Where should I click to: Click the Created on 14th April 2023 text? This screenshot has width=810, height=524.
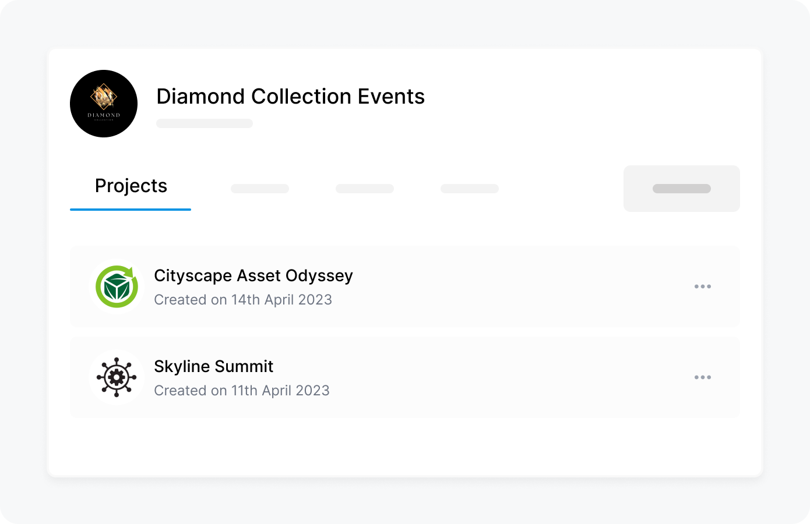point(243,299)
